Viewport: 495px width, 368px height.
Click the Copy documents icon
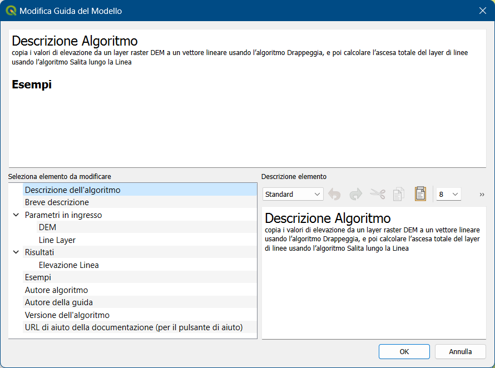click(x=399, y=194)
